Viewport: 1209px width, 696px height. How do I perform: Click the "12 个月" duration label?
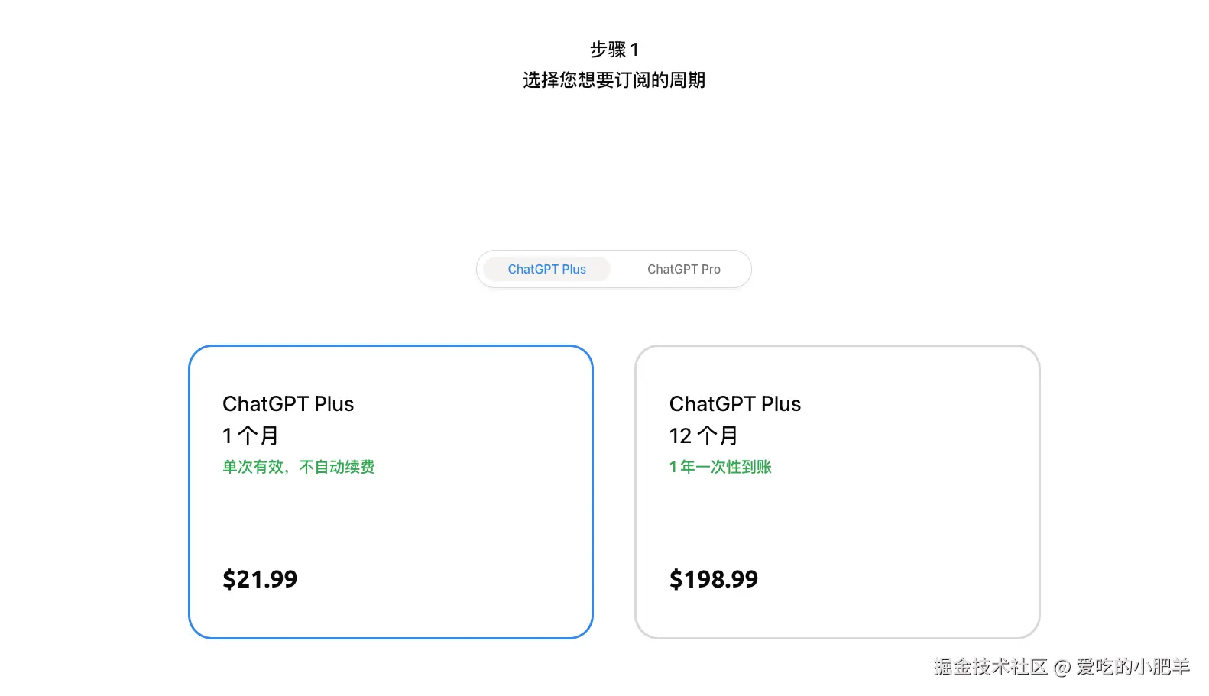703,435
